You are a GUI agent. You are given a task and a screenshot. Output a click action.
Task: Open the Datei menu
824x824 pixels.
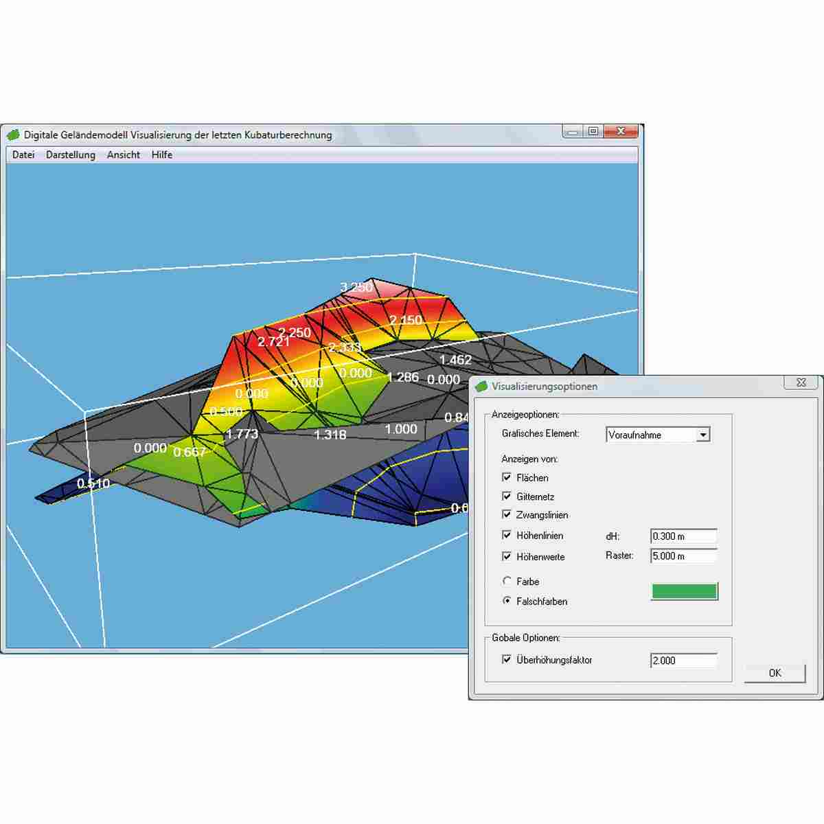(23, 155)
